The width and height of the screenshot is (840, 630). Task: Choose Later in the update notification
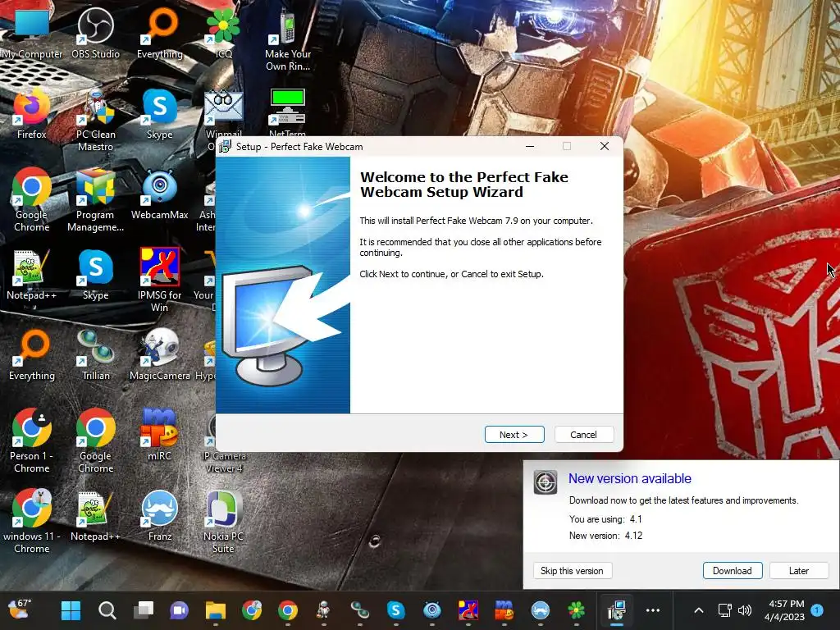pos(798,571)
